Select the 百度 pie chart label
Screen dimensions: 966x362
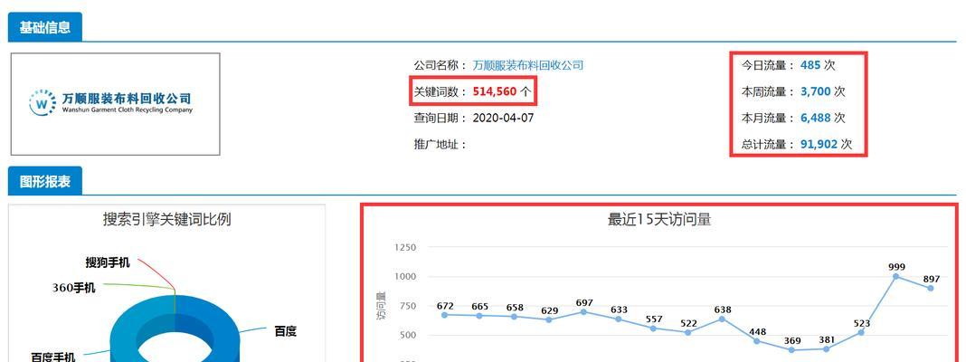click(x=285, y=331)
